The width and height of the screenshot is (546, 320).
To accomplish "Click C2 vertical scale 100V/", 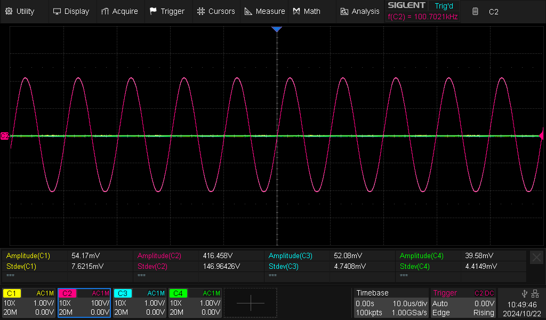I will pos(100,303).
